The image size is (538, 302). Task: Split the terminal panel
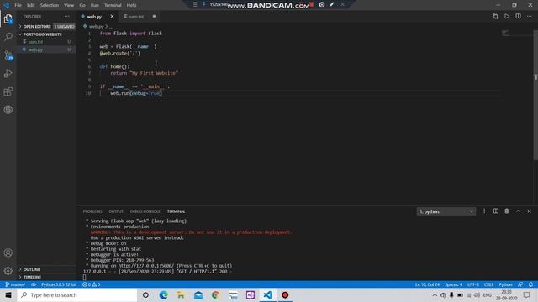pyautogui.click(x=496, y=211)
